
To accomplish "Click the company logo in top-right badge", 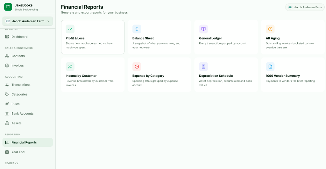I will click(x=290, y=7).
